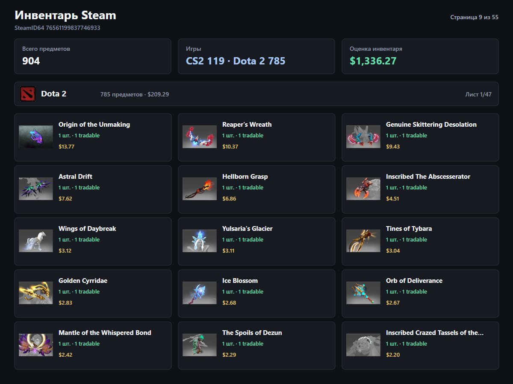Select the 785 предметов · $209.29 summary
Image resolution: width=513 pixels, height=384 pixels.
point(135,94)
